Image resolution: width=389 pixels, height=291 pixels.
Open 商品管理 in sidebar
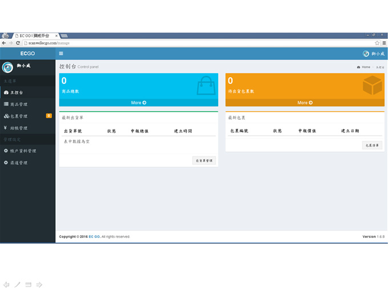[18, 104]
